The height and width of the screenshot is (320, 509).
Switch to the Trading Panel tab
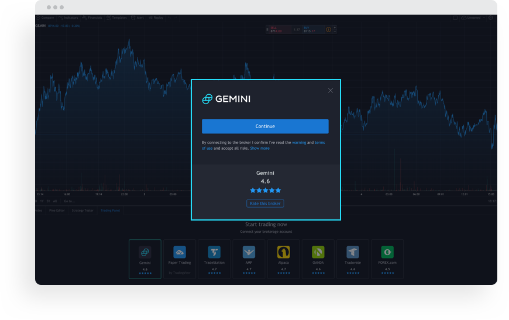coord(111,210)
